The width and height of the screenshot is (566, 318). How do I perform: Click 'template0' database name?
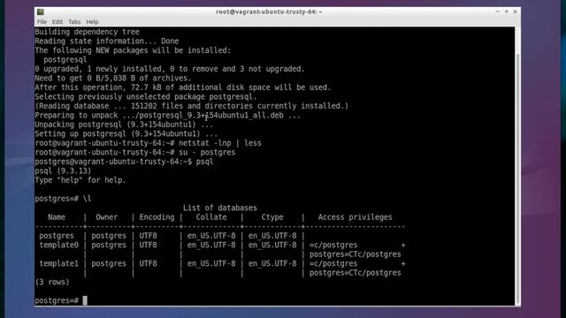[x=58, y=245]
